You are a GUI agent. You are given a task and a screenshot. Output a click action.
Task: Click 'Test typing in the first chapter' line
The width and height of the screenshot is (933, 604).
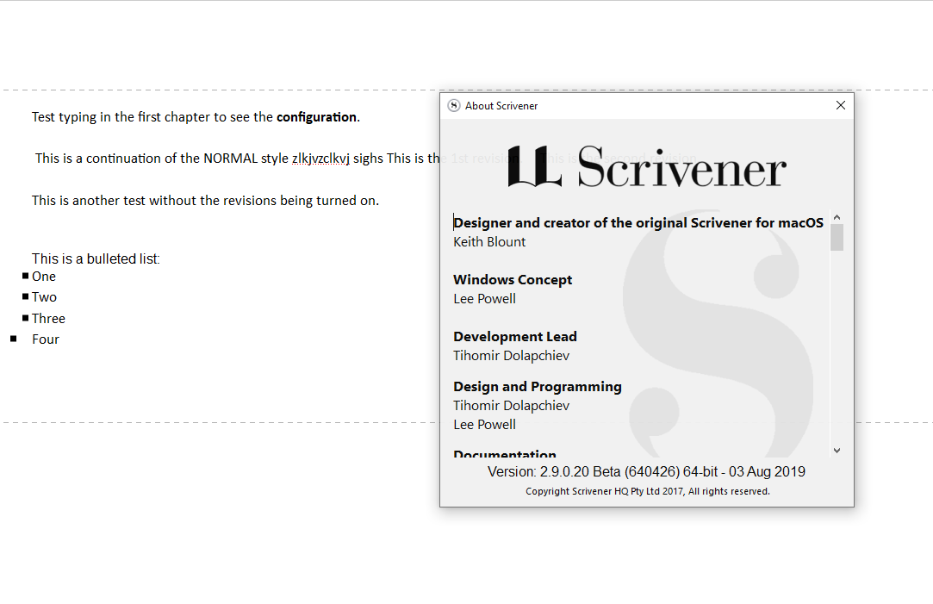click(x=196, y=116)
